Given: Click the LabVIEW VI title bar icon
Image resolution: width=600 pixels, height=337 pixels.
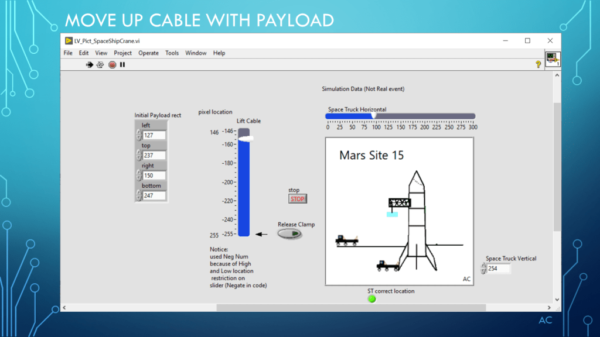Looking at the screenshot, I should (69, 41).
